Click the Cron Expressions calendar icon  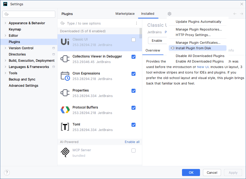click(x=65, y=76)
